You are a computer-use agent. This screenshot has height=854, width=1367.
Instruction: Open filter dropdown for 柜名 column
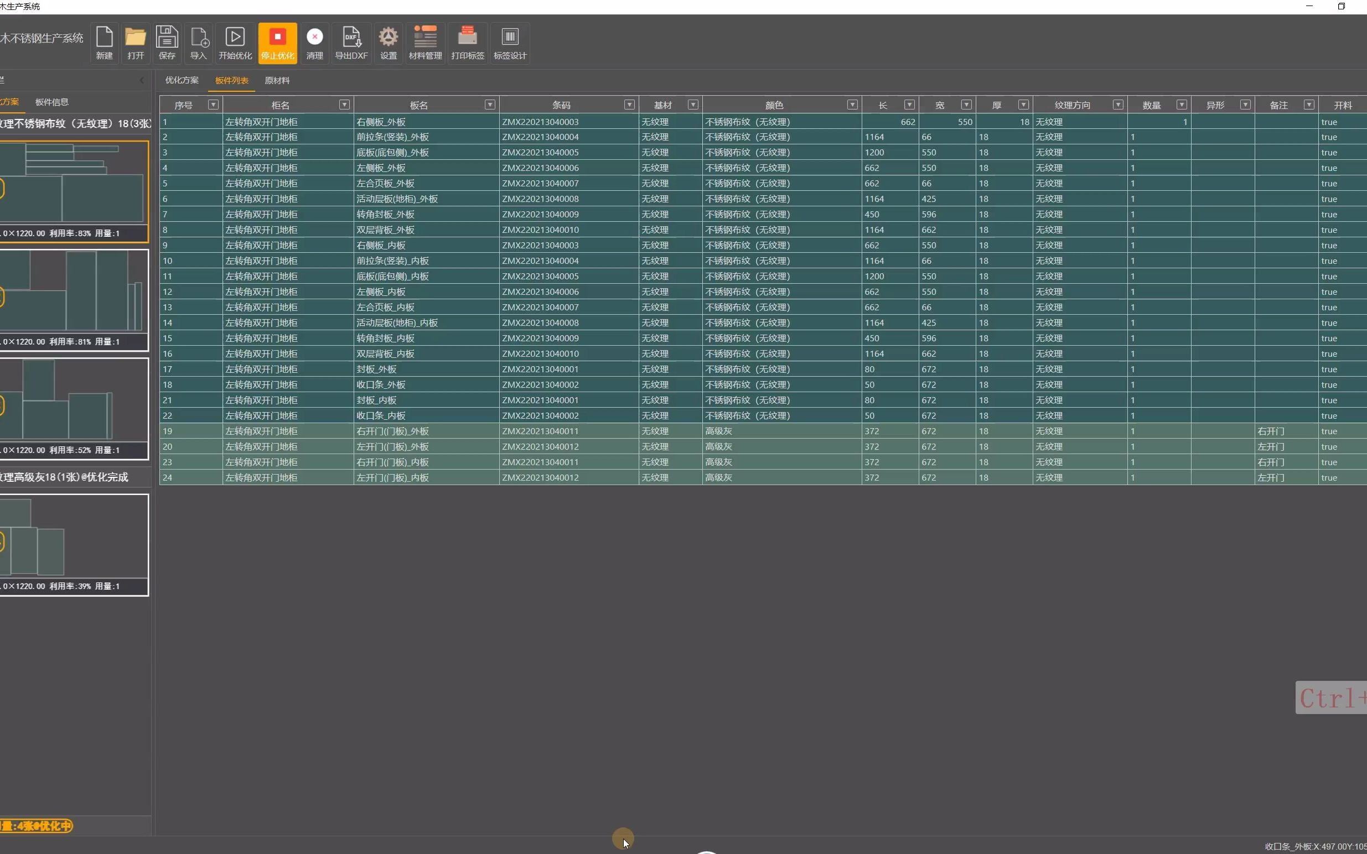click(x=344, y=105)
